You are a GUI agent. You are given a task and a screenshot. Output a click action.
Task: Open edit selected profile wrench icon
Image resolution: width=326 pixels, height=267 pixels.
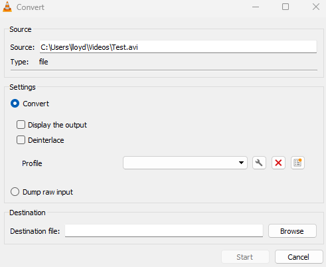tap(259, 163)
